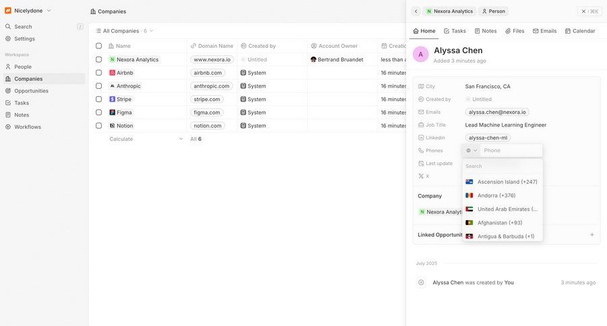
Task: Click the anthropic.com domain chip
Action: click(211, 86)
